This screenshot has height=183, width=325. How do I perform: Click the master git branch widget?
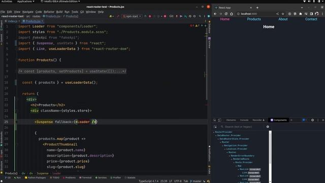[196, 181]
